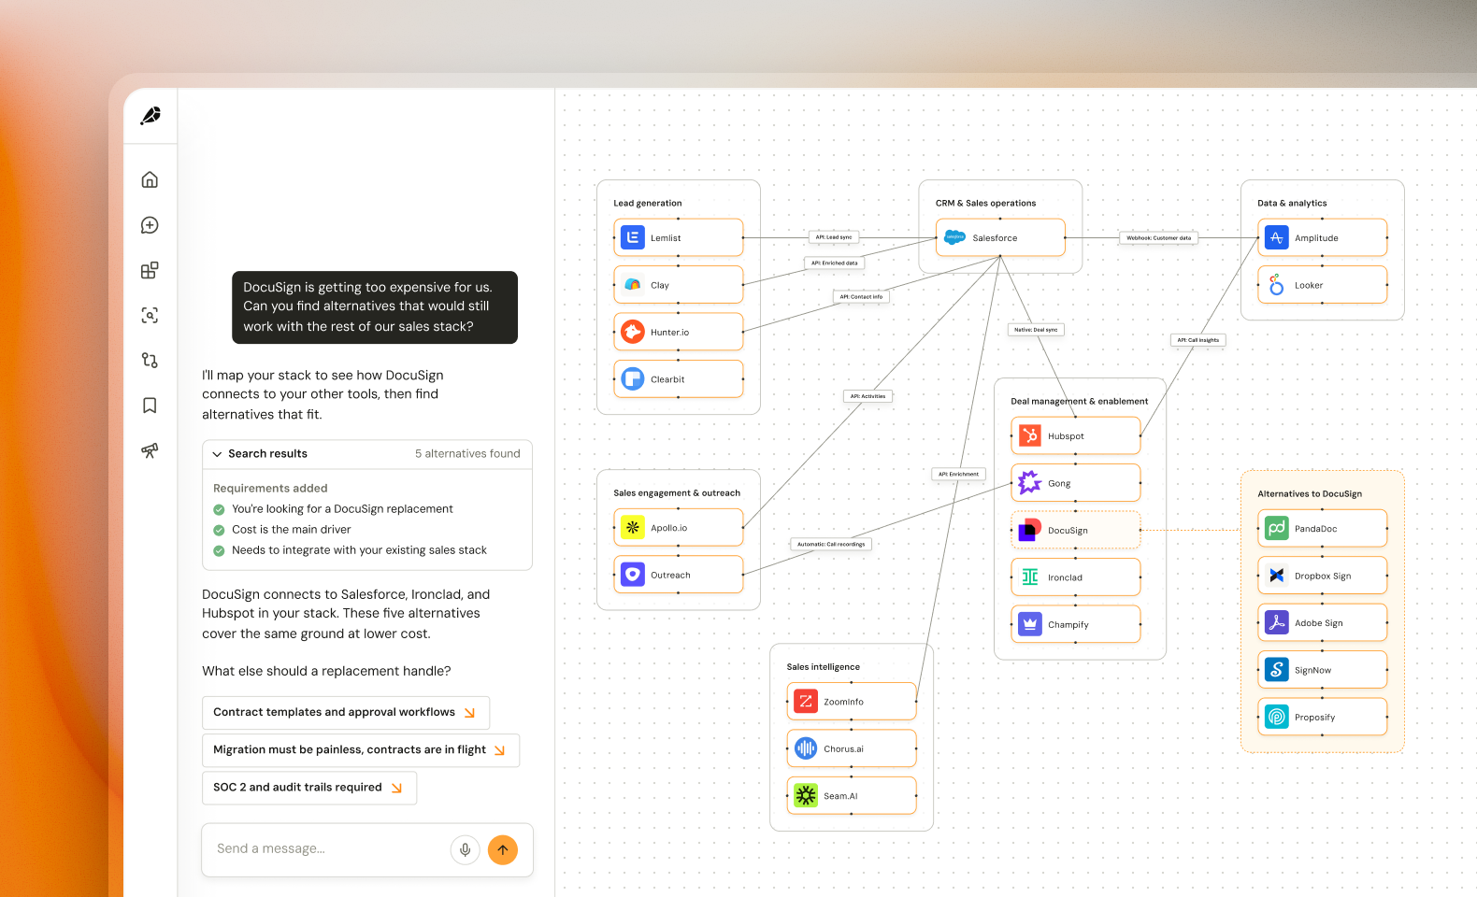Image resolution: width=1477 pixels, height=897 pixels.
Task: Select the Hubspot node icon
Action: coord(1029,435)
